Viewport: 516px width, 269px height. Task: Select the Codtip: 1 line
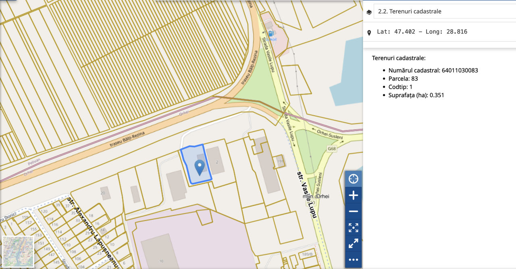(x=400, y=87)
